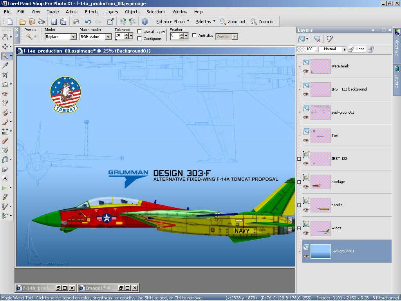The width and height of the screenshot is (401, 301).
Task: Click the Zoom out button
Action: click(233, 22)
